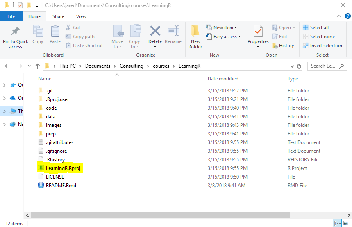Refresh the folder using address bar icon
The width and height of the screenshot is (352, 227).
(299, 66)
